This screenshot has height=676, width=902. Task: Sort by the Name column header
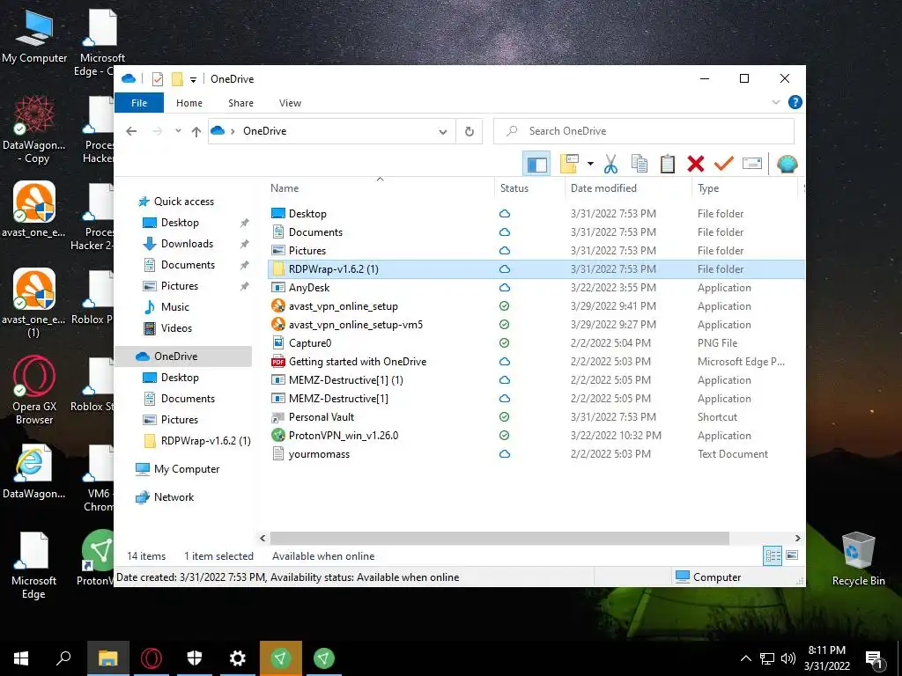pos(381,188)
